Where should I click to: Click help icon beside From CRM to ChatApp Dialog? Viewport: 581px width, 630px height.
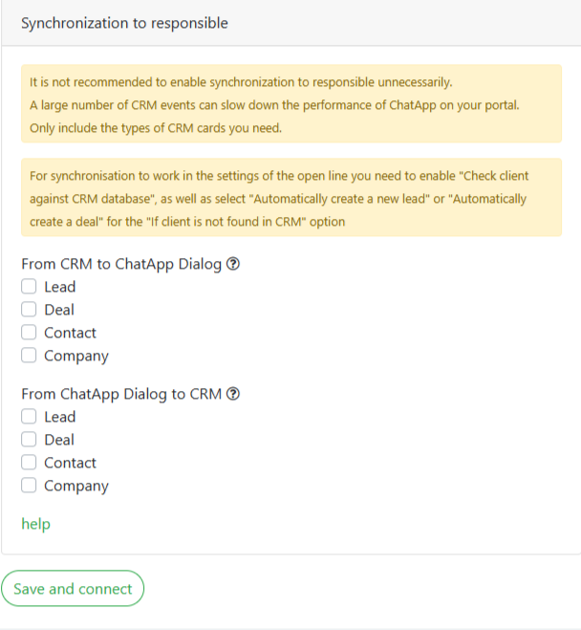pyautogui.click(x=232, y=264)
